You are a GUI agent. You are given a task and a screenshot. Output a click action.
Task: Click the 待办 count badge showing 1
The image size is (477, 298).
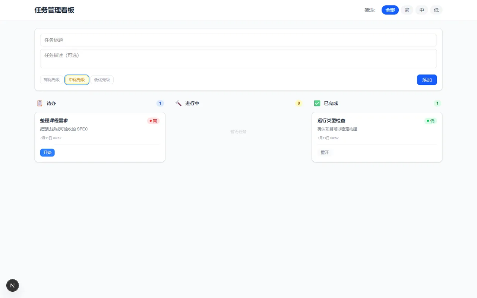(160, 103)
